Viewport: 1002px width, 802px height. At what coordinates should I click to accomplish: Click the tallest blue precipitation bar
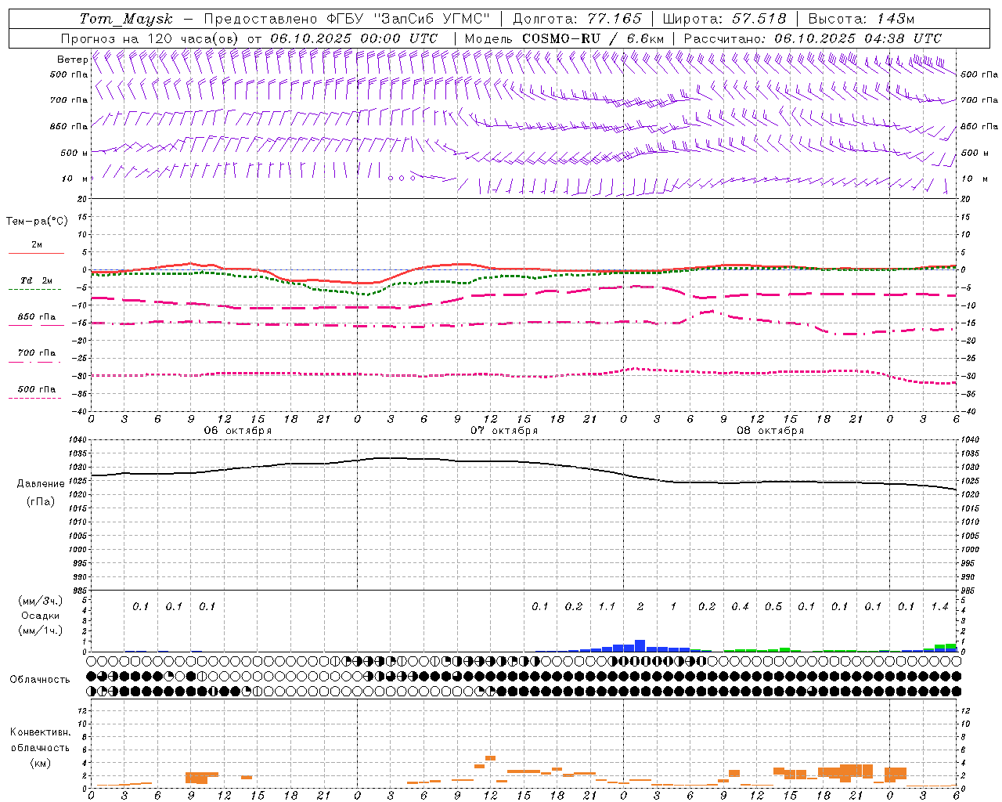click(640, 646)
